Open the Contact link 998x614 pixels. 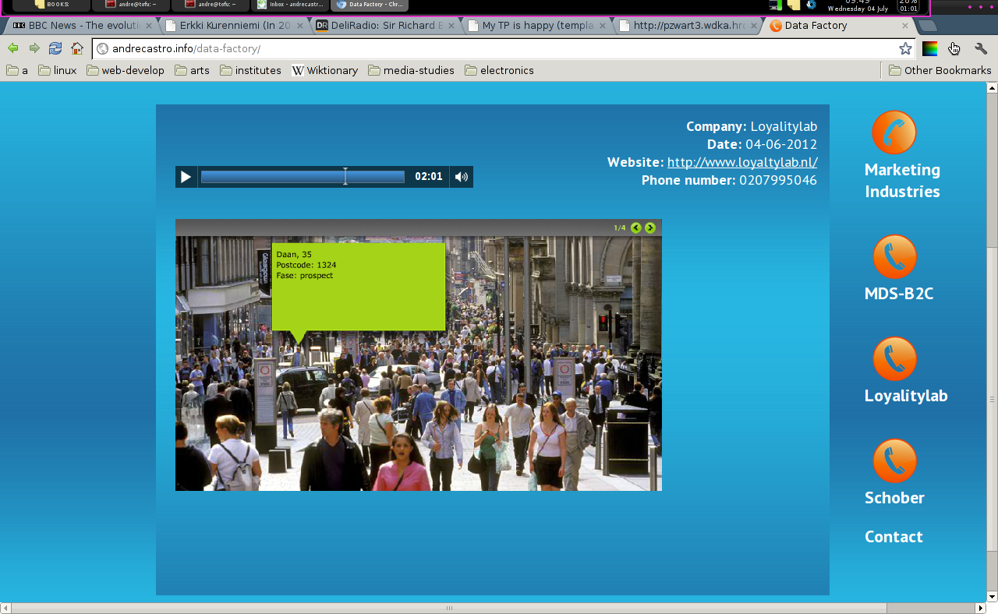894,537
